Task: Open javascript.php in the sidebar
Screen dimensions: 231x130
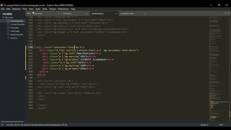Action: [x=17, y=35]
